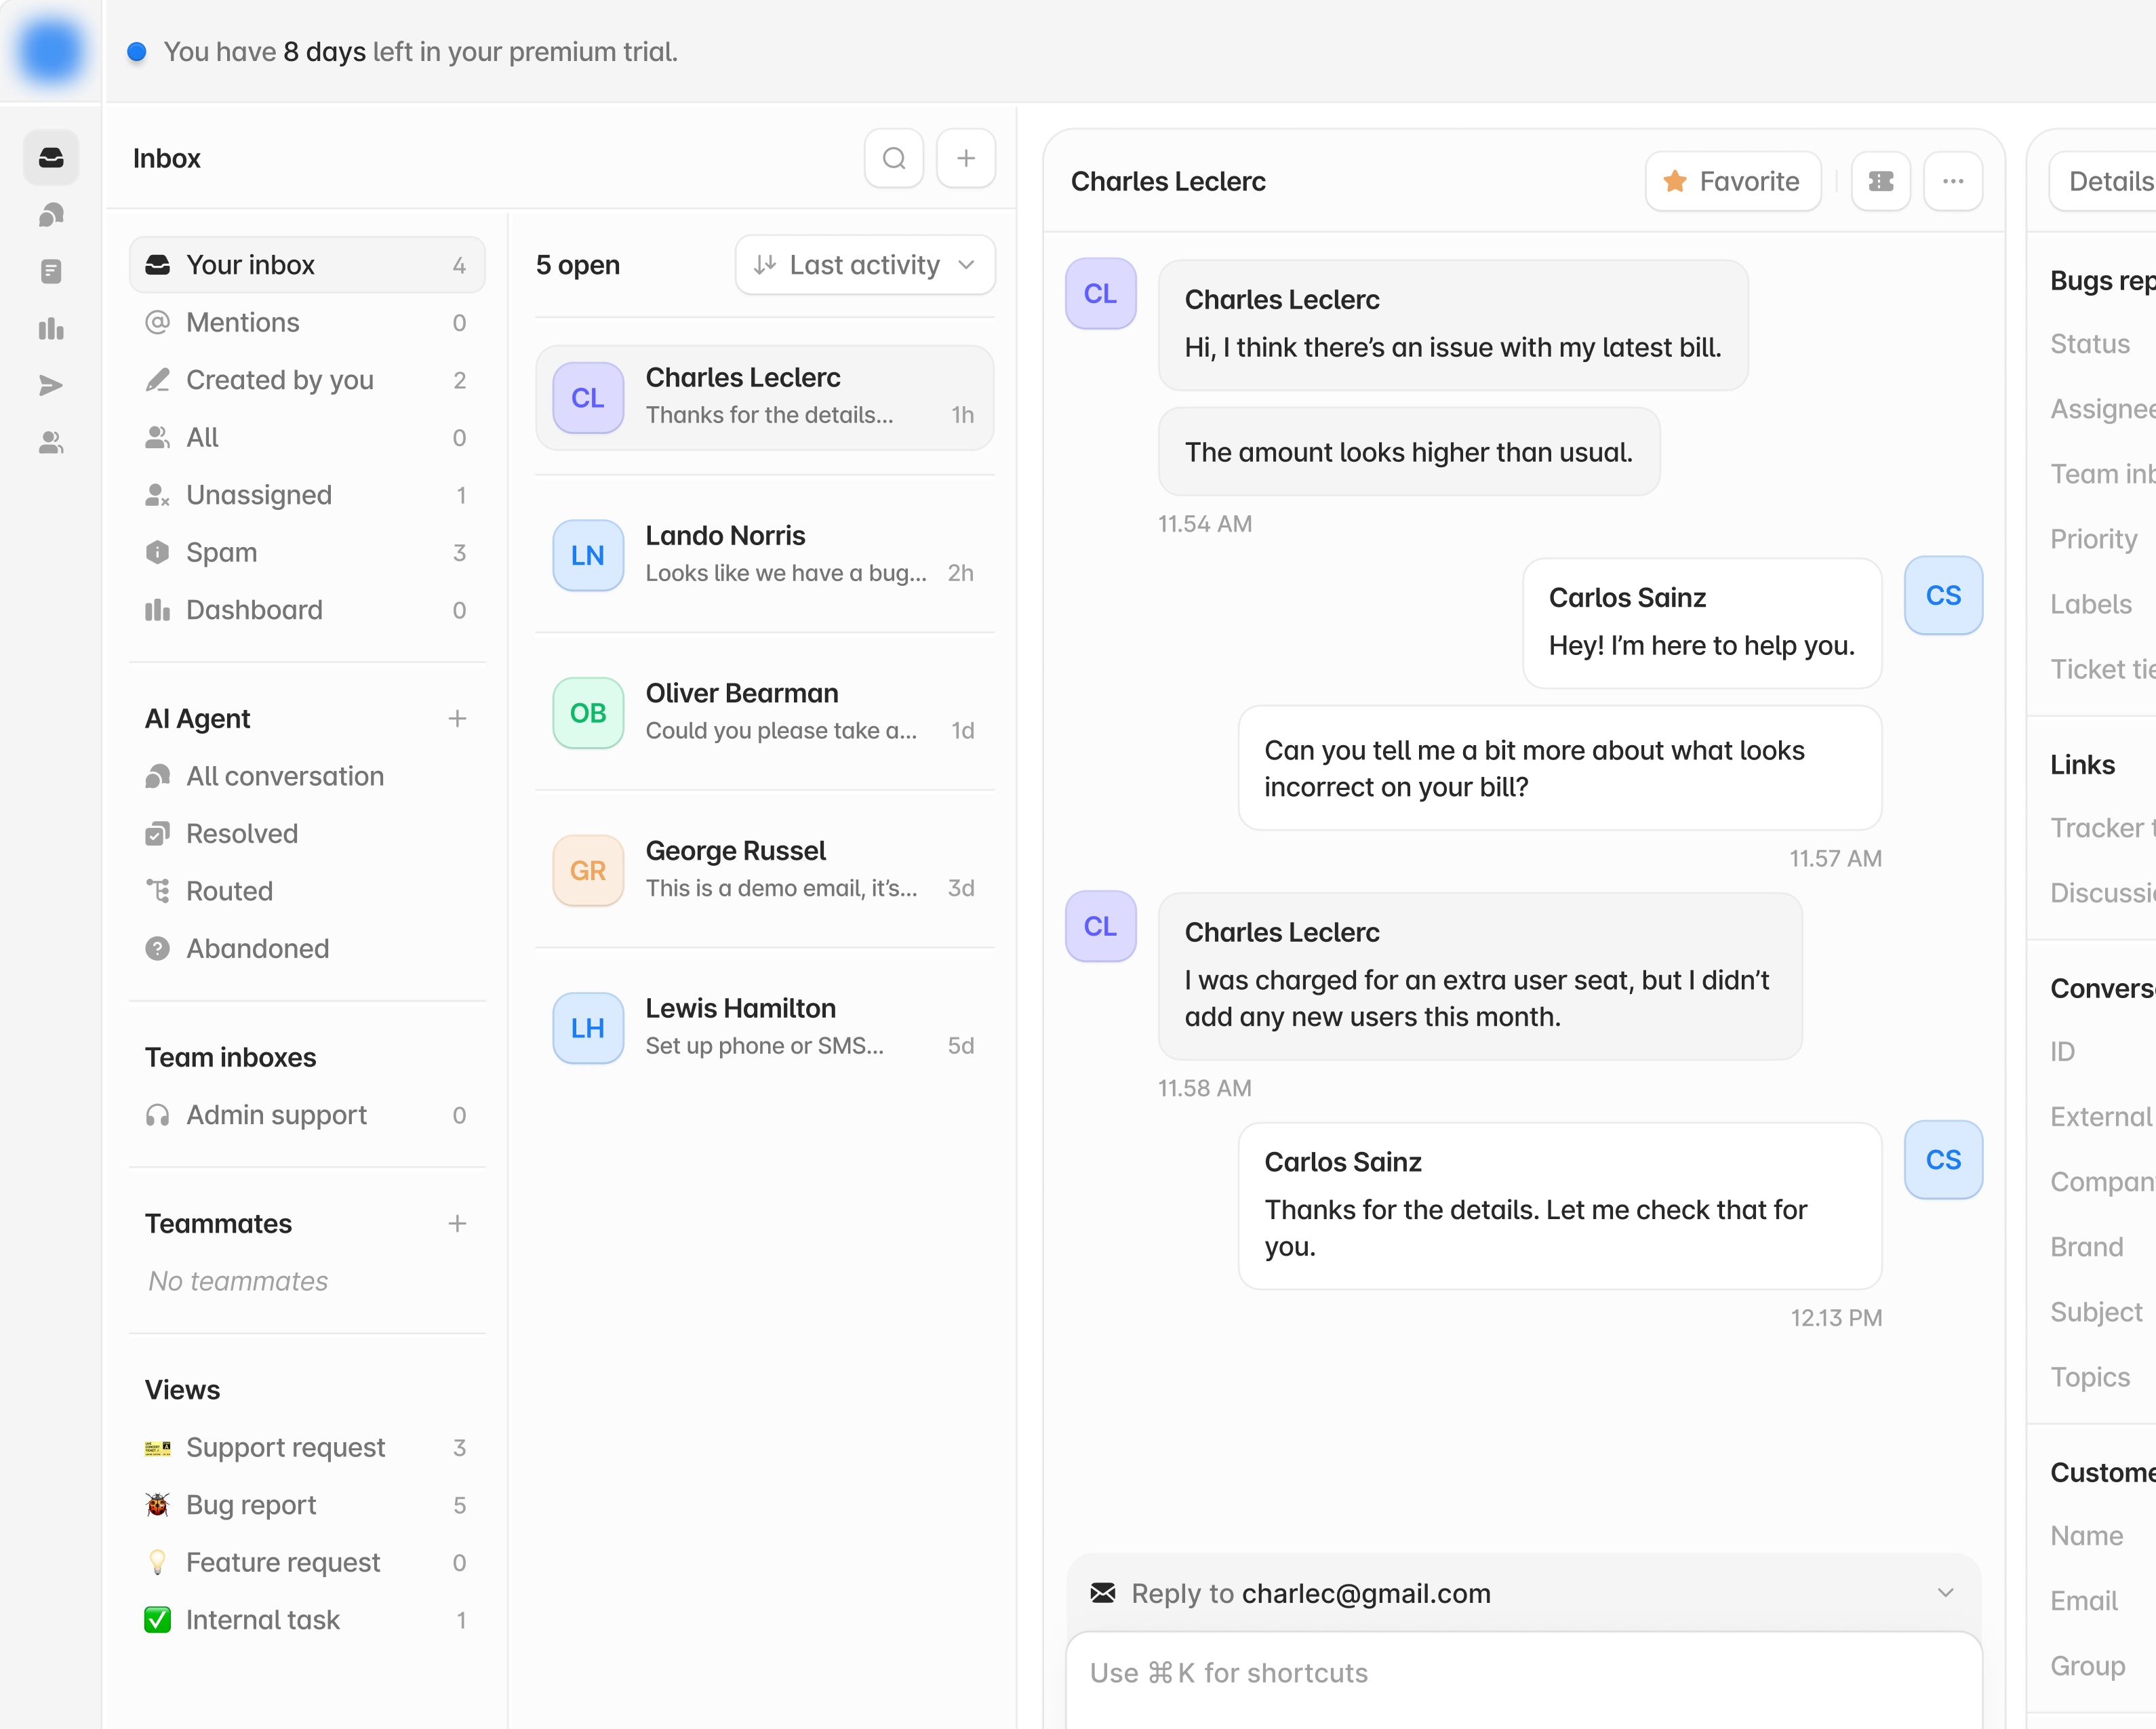This screenshot has width=2156, height=1729.
Task: Open the three-dots more options menu
Action: coord(1952,181)
